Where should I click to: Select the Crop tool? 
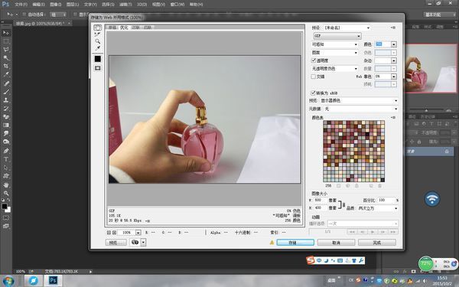(x=6, y=66)
